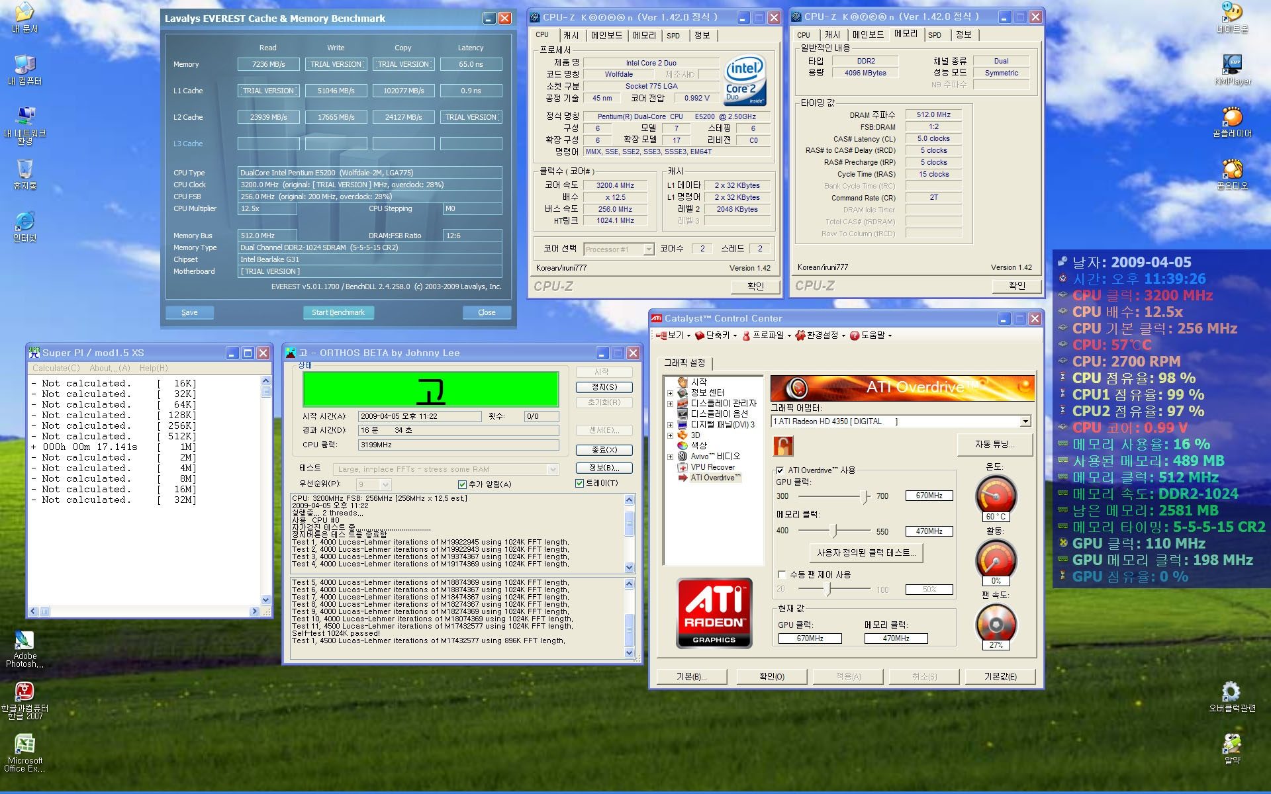The image size is (1271, 794).
Task: Open the 한글 2007 desktop icon
Action: click(24, 701)
